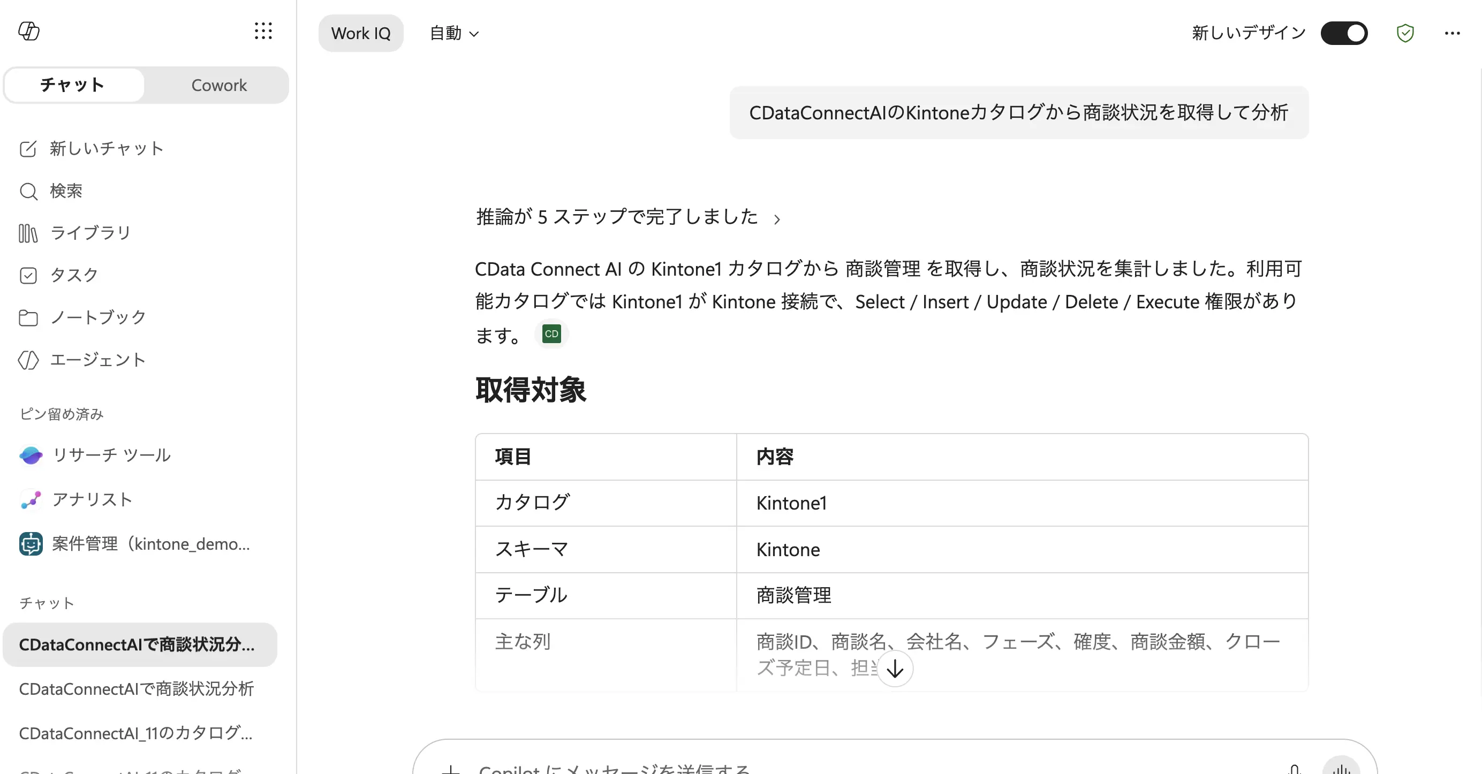Click the リサーチ ツール icon
This screenshot has height=774, width=1482.
point(31,456)
